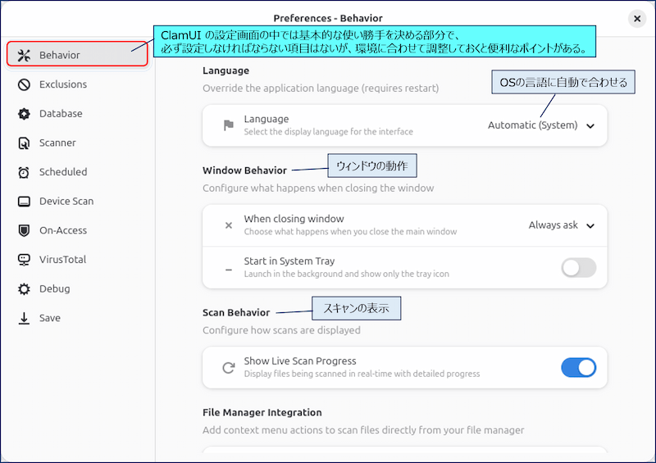Open the Debug preferences page
The height and width of the screenshot is (463, 656).
(77, 289)
